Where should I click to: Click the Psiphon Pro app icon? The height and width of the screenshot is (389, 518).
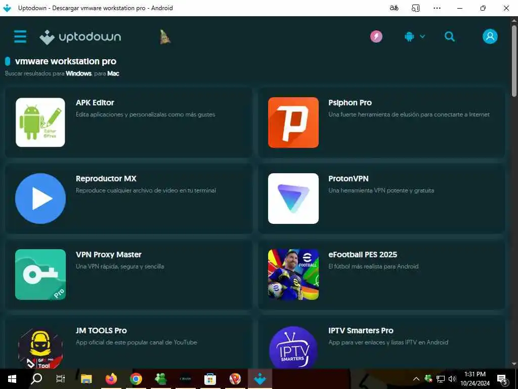pos(293,123)
